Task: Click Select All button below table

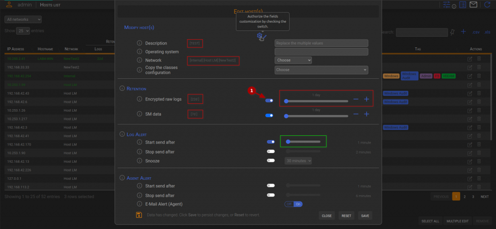Action: click(x=430, y=221)
